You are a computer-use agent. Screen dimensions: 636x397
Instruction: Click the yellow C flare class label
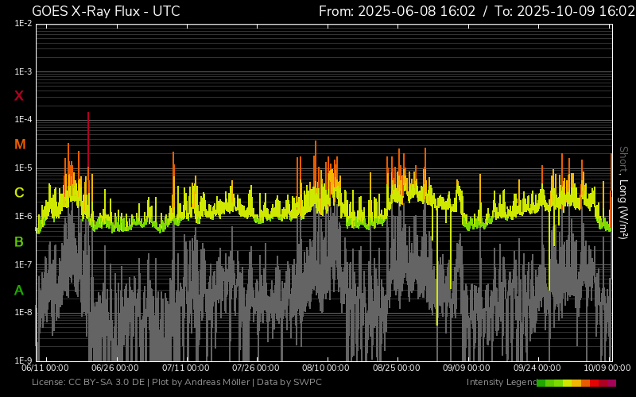coord(19,193)
